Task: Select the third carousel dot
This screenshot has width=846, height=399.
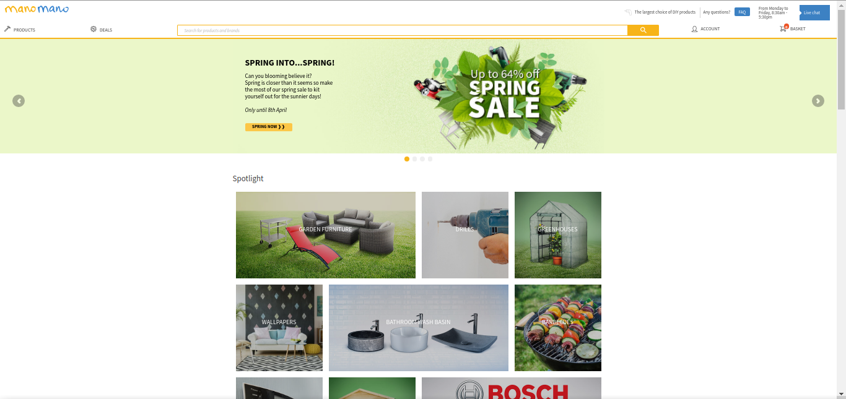Action: (422, 159)
